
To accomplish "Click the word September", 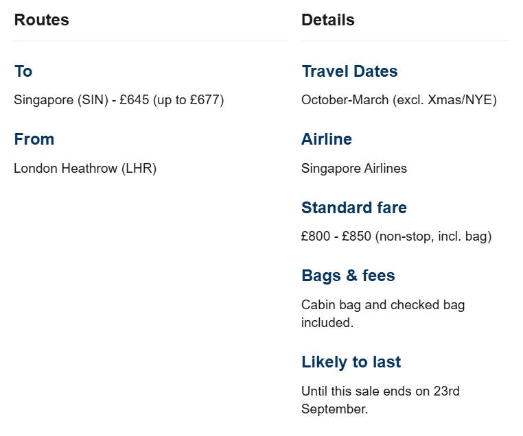I will [334, 409].
